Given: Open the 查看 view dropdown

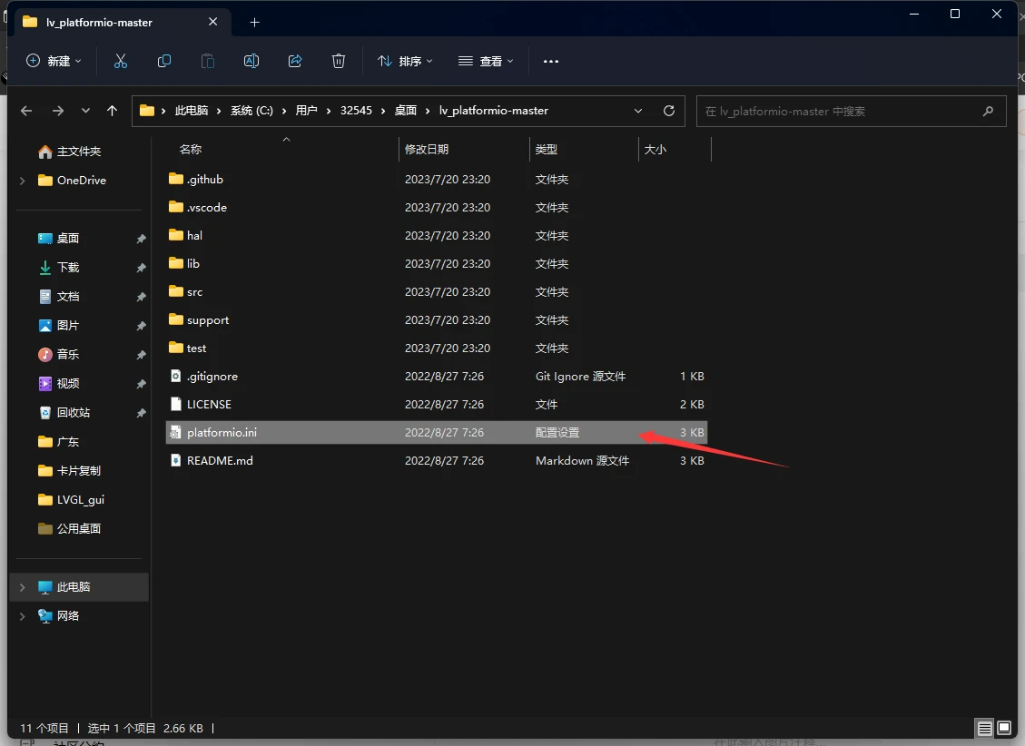Looking at the screenshot, I should click(x=486, y=61).
